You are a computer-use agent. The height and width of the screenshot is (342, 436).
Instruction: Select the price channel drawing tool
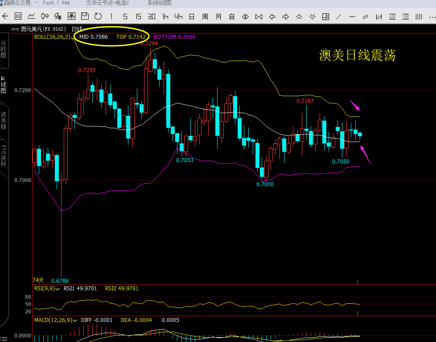(x=379, y=16)
